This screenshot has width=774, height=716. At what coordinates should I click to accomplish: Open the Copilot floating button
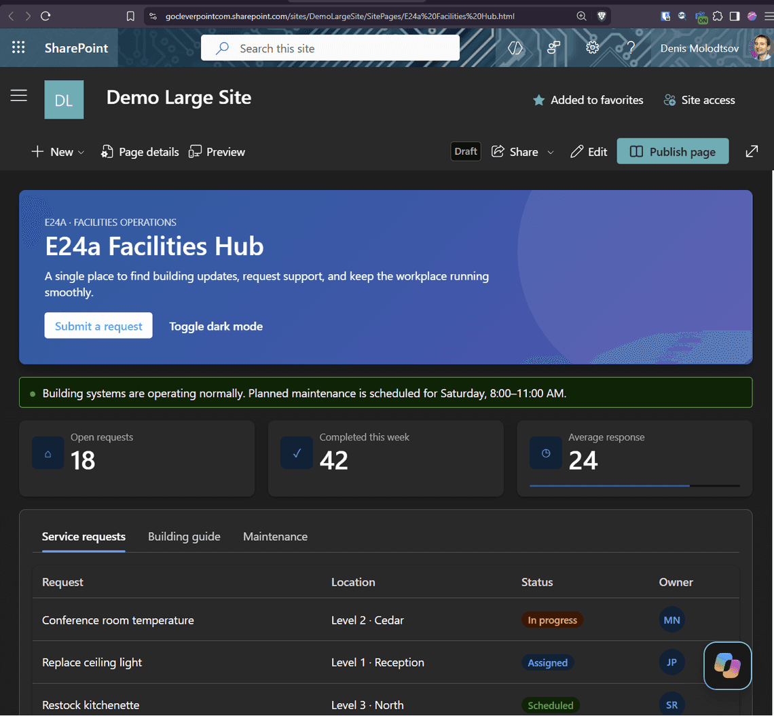tap(727, 665)
